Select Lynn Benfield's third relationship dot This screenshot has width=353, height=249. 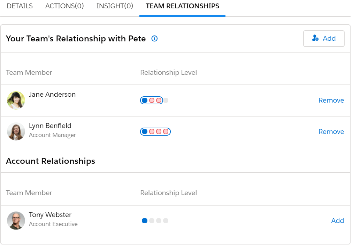(x=159, y=132)
